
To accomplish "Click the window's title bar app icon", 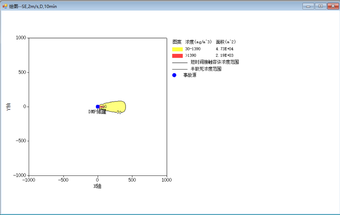I will click(5, 6).
